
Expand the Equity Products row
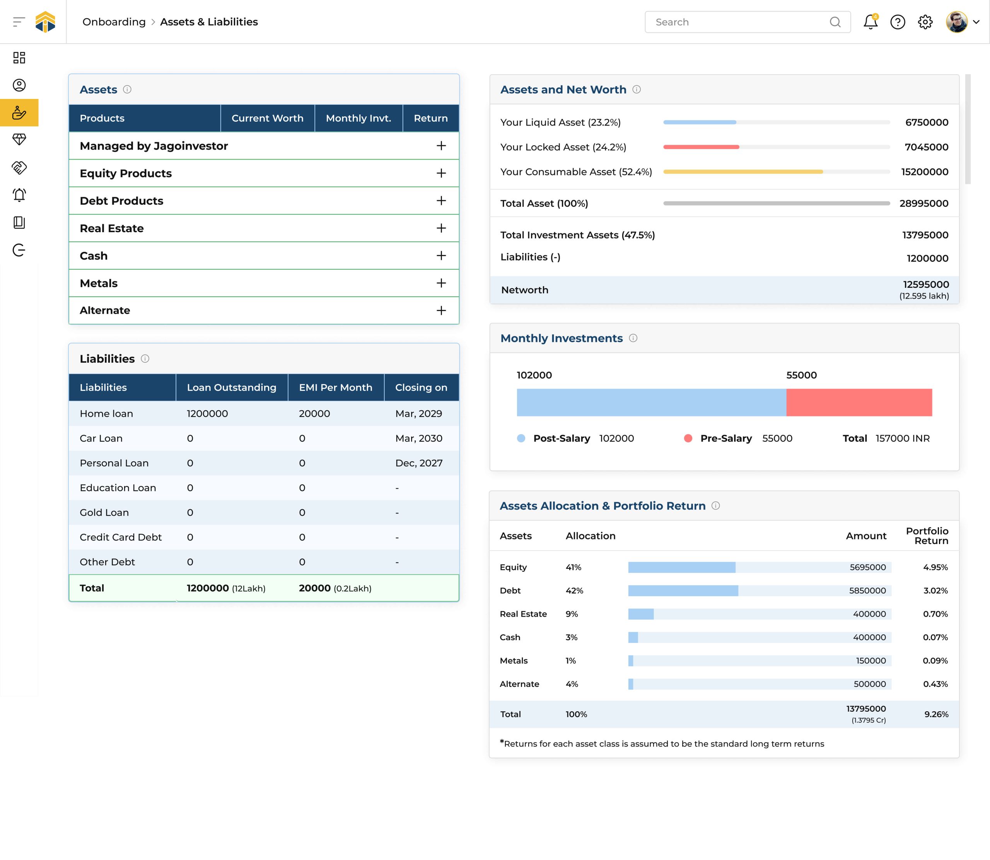pos(441,173)
